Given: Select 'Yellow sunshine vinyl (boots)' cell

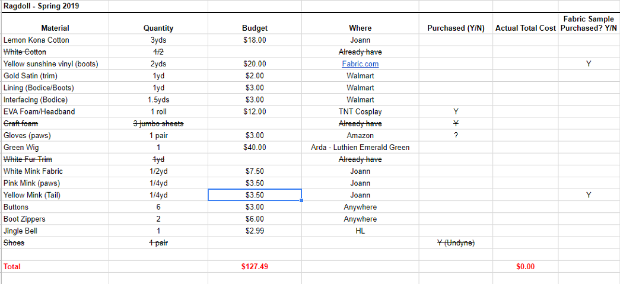Looking at the screenshot, I should coord(55,64).
